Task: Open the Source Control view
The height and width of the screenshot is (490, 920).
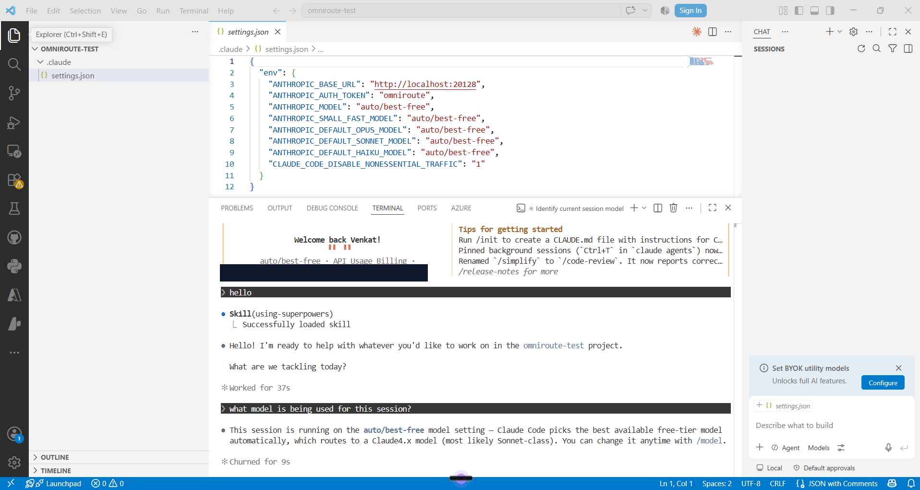Action: point(14,93)
